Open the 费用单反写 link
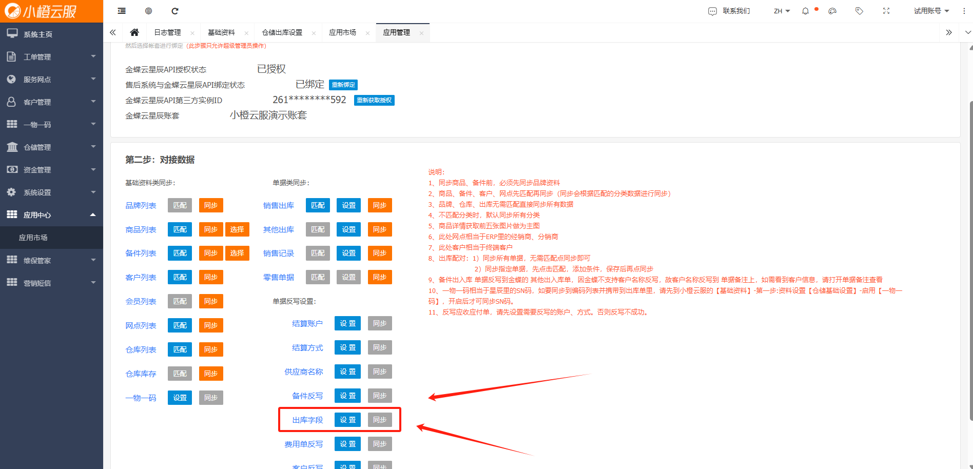The image size is (973, 469). (304, 444)
